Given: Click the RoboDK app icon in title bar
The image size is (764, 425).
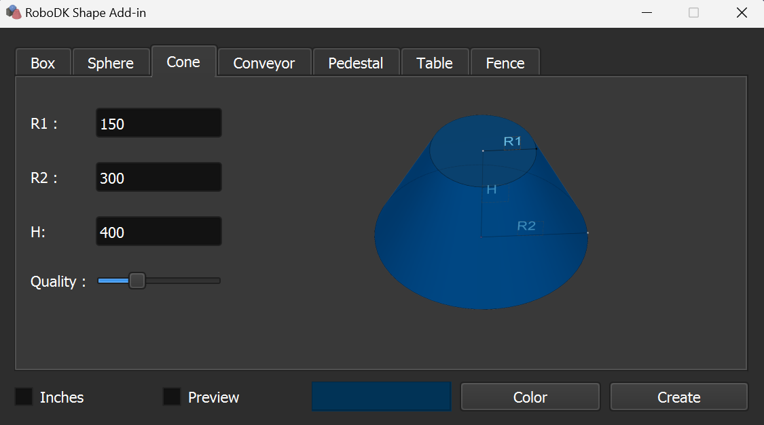Looking at the screenshot, I should pos(13,13).
